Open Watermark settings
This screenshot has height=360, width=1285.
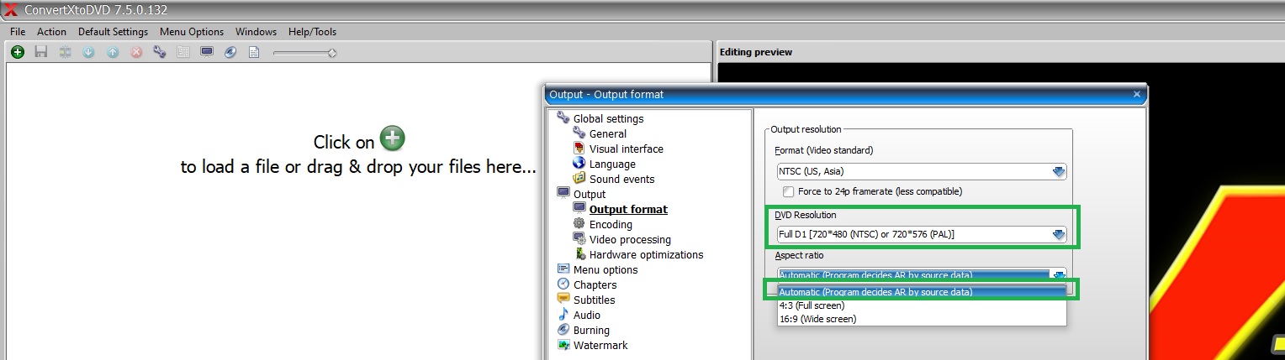click(600, 345)
